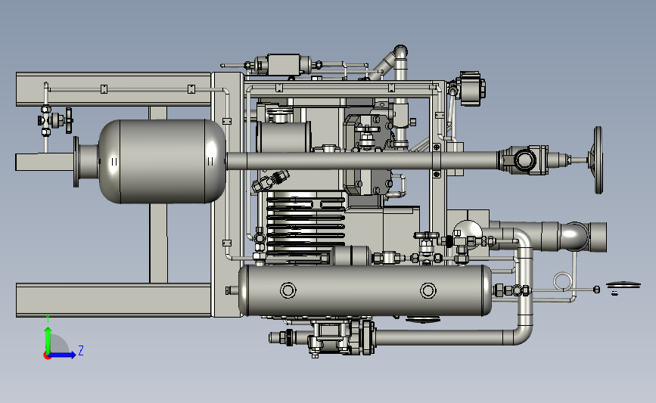This screenshot has height=403, width=656.
Task: Click the blue Z axis arrow of the triad
Action: (63, 355)
